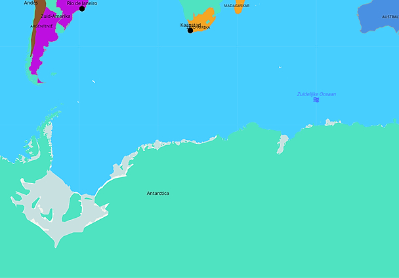This screenshot has height=278, width=399.
Task: Select the Argentinië country label
Action: coord(41,26)
